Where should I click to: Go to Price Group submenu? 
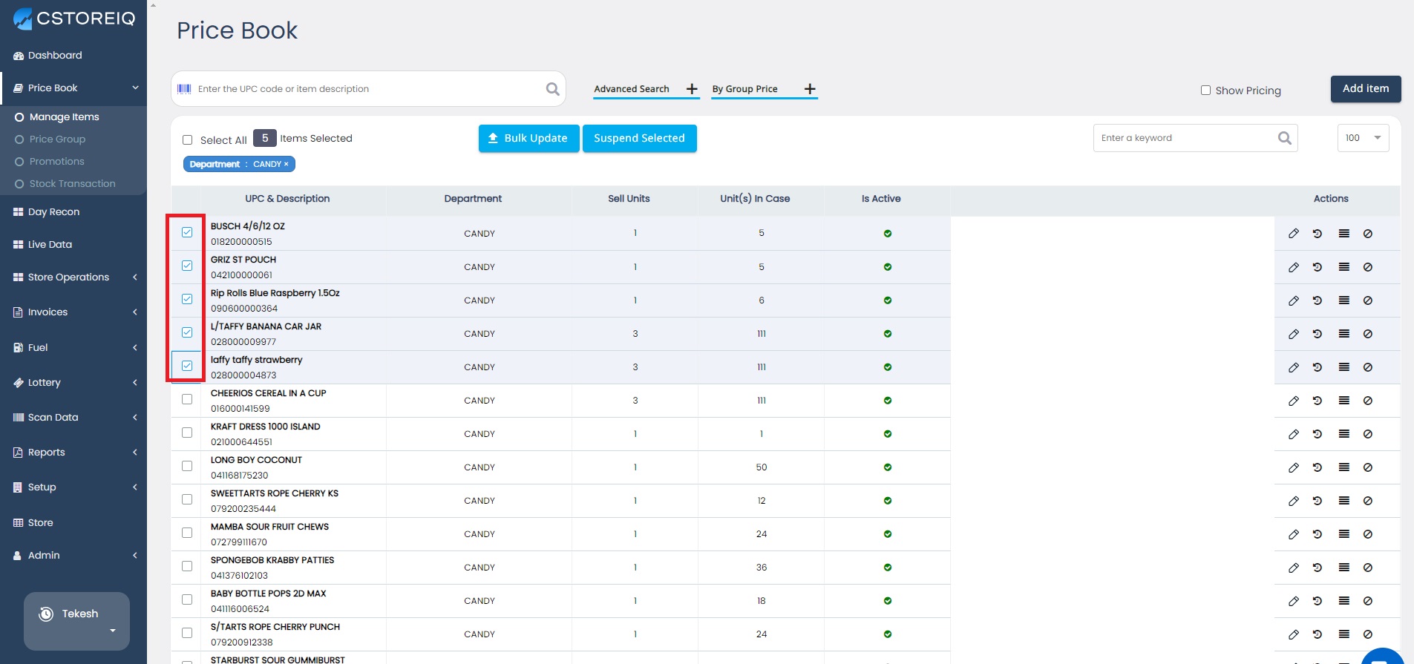[57, 139]
